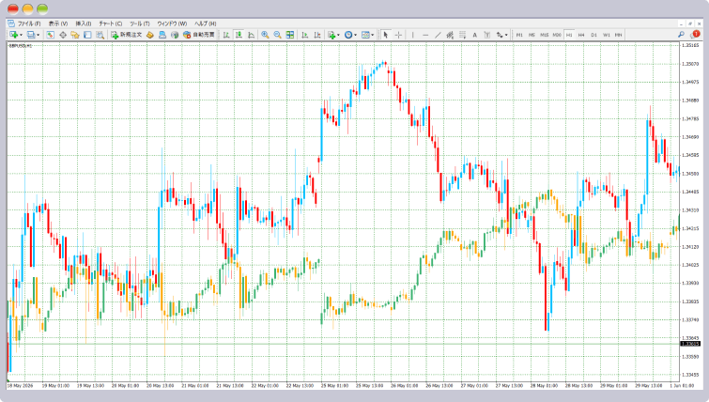Switch chart to M30 timeframe
Viewport: 709px width, 402px height.
click(x=557, y=35)
